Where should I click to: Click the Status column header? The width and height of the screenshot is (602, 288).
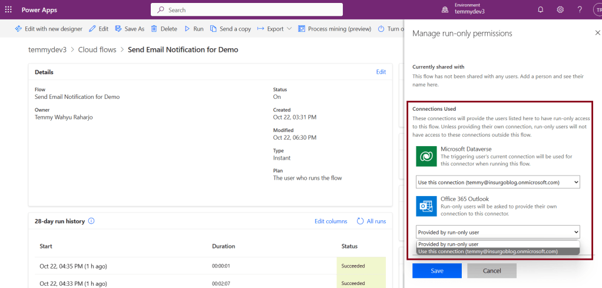point(349,246)
